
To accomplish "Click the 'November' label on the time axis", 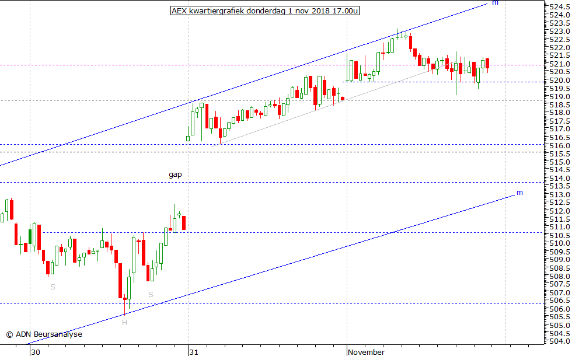I will (367, 352).
